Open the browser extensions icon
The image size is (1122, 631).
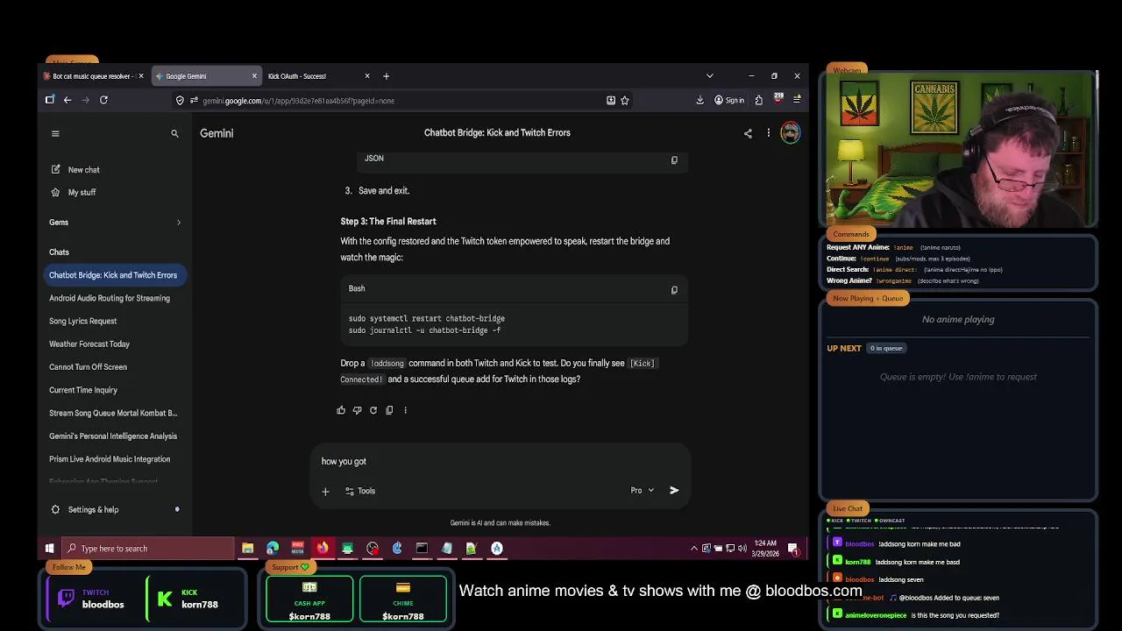pyautogui.click(x=758, y=101)
